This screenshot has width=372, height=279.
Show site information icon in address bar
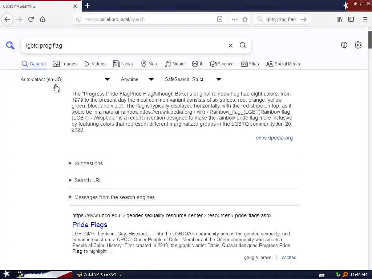coord(79,20)
